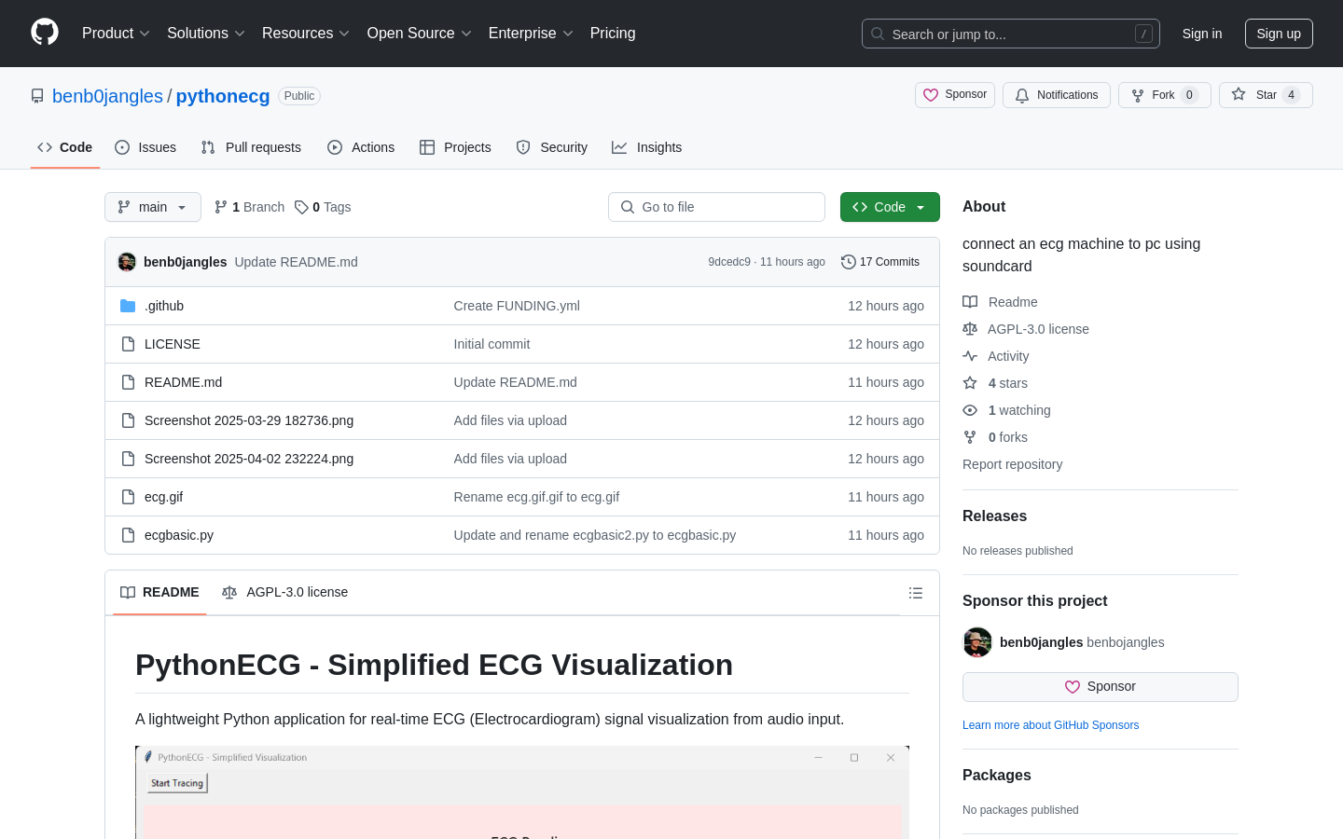Click the ECG app screenshot in README
1343x839 pixels.
tap(522, 792)
